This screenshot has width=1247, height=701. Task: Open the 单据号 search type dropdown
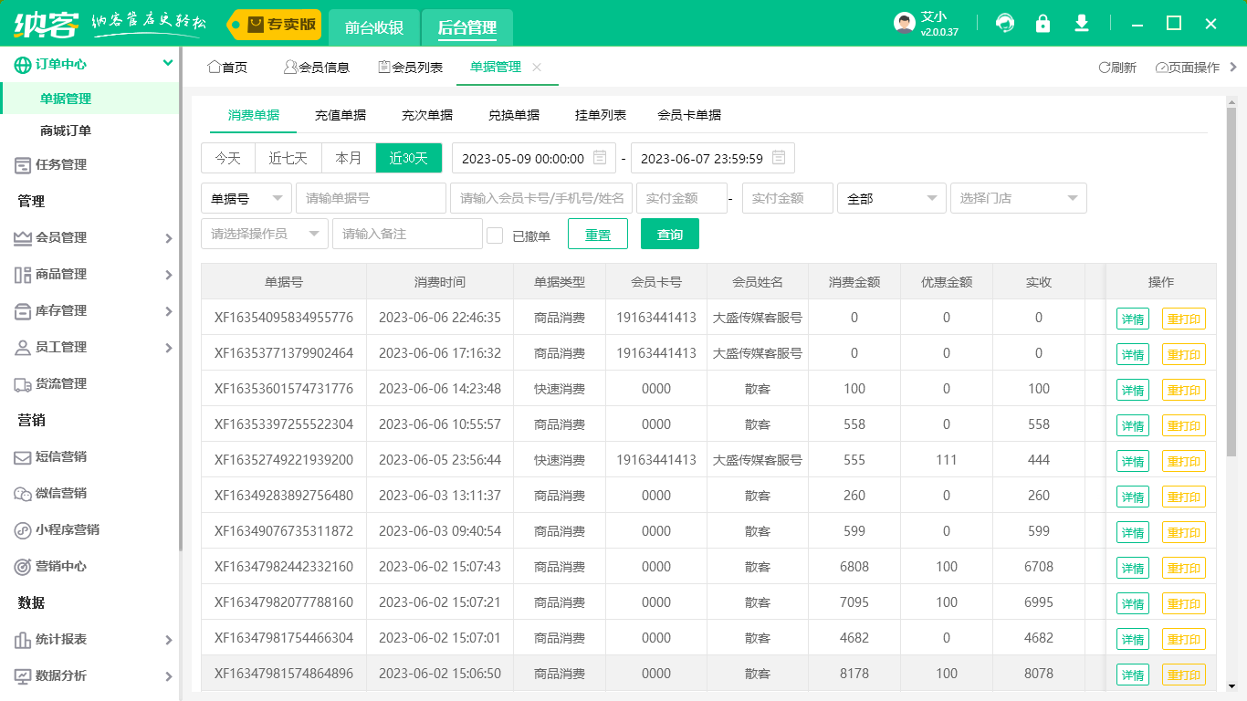(246, 197)
